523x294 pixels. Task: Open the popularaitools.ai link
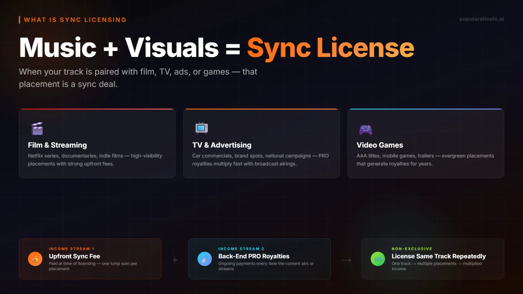pyautogui.click(x=482, y=19)
